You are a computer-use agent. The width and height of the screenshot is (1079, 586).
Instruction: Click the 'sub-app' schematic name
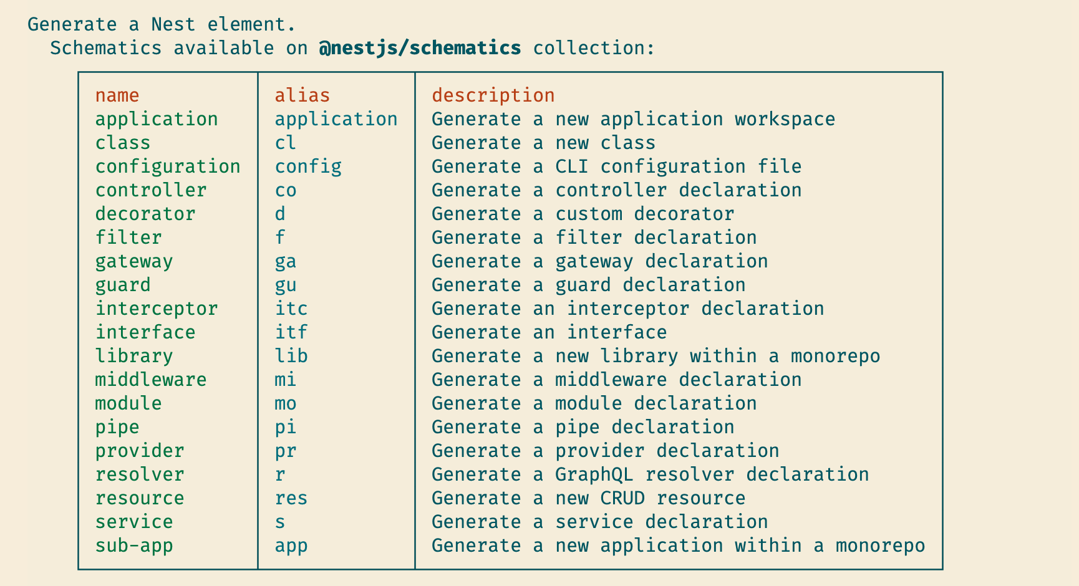pyautogui.click(x=134, y=545)
